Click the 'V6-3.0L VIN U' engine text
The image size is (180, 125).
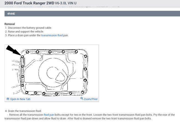66,3
